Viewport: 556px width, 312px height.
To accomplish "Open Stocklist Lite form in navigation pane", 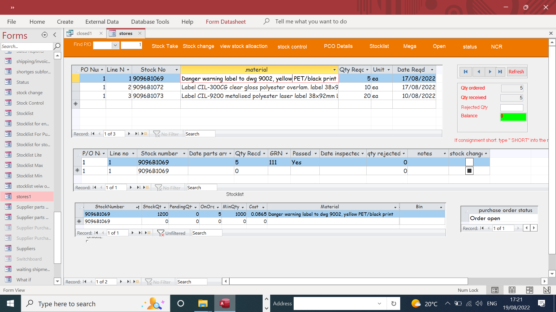I will [x=29, y=155].
